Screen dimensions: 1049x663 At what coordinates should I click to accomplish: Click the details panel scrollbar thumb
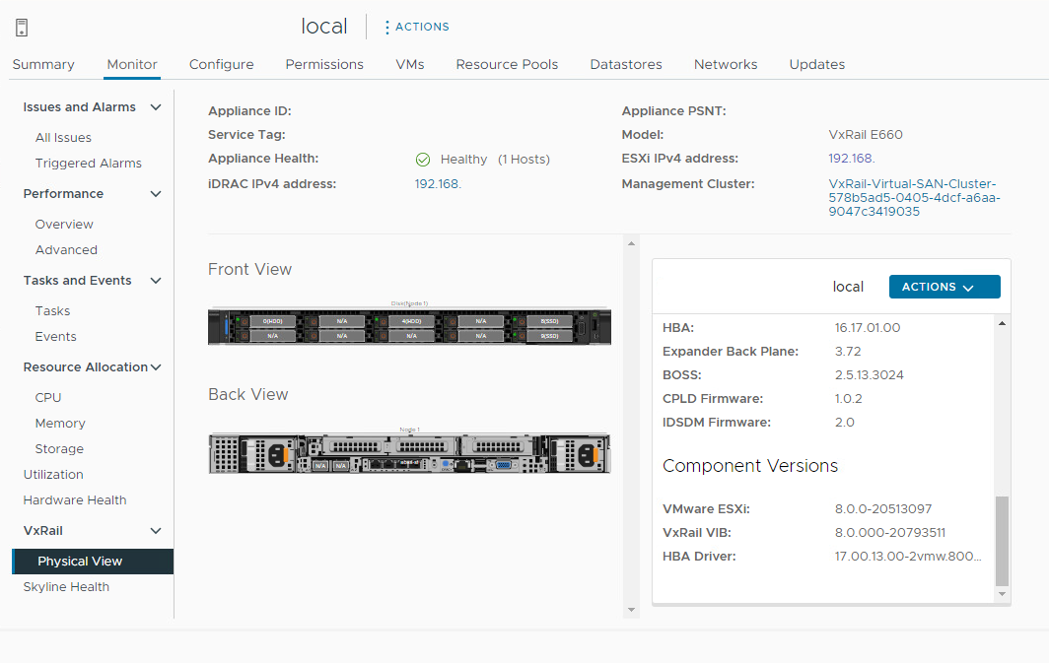coord(1002,541)
